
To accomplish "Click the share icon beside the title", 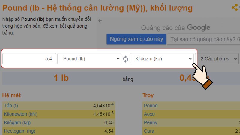I will click(235, 7).
